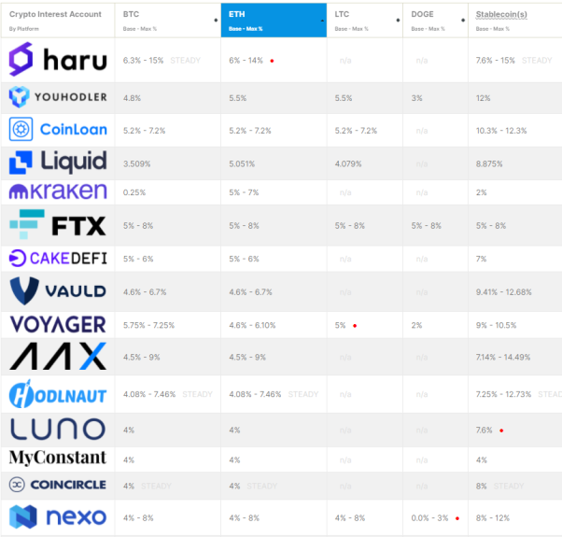Select Kraken BTC rate 0.25%
This screenshot has width=562, height=537.
(x=134, y=192)
